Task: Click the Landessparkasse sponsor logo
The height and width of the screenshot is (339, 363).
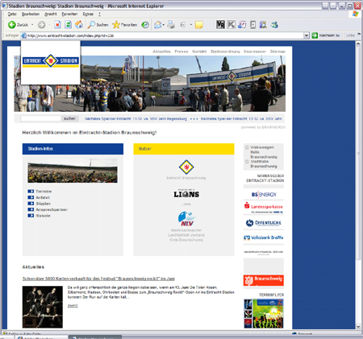Action: click(264, 208)
